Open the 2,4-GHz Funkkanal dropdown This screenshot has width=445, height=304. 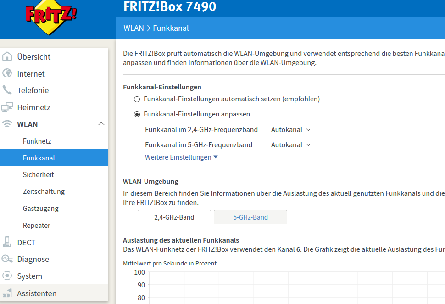point(290,130)
